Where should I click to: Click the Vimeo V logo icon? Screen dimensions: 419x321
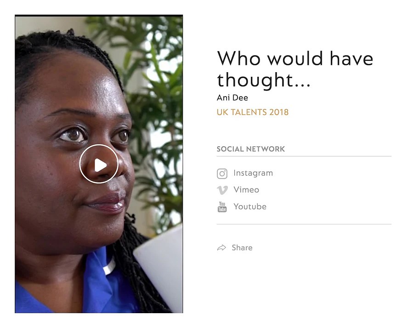click(x=222, y=190)
